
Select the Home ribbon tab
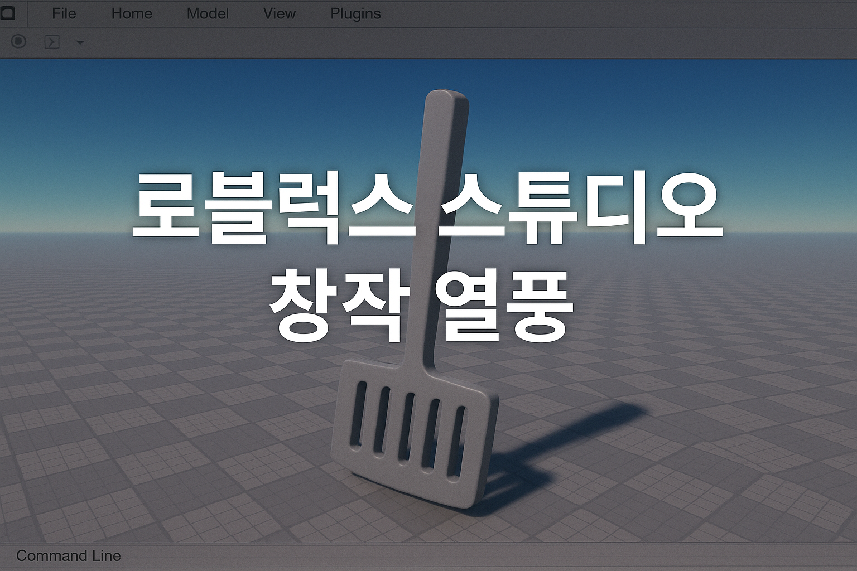131,13
